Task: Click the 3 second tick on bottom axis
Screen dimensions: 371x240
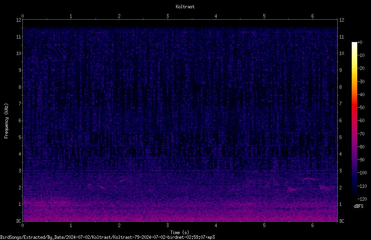Action: coord(167,225)
